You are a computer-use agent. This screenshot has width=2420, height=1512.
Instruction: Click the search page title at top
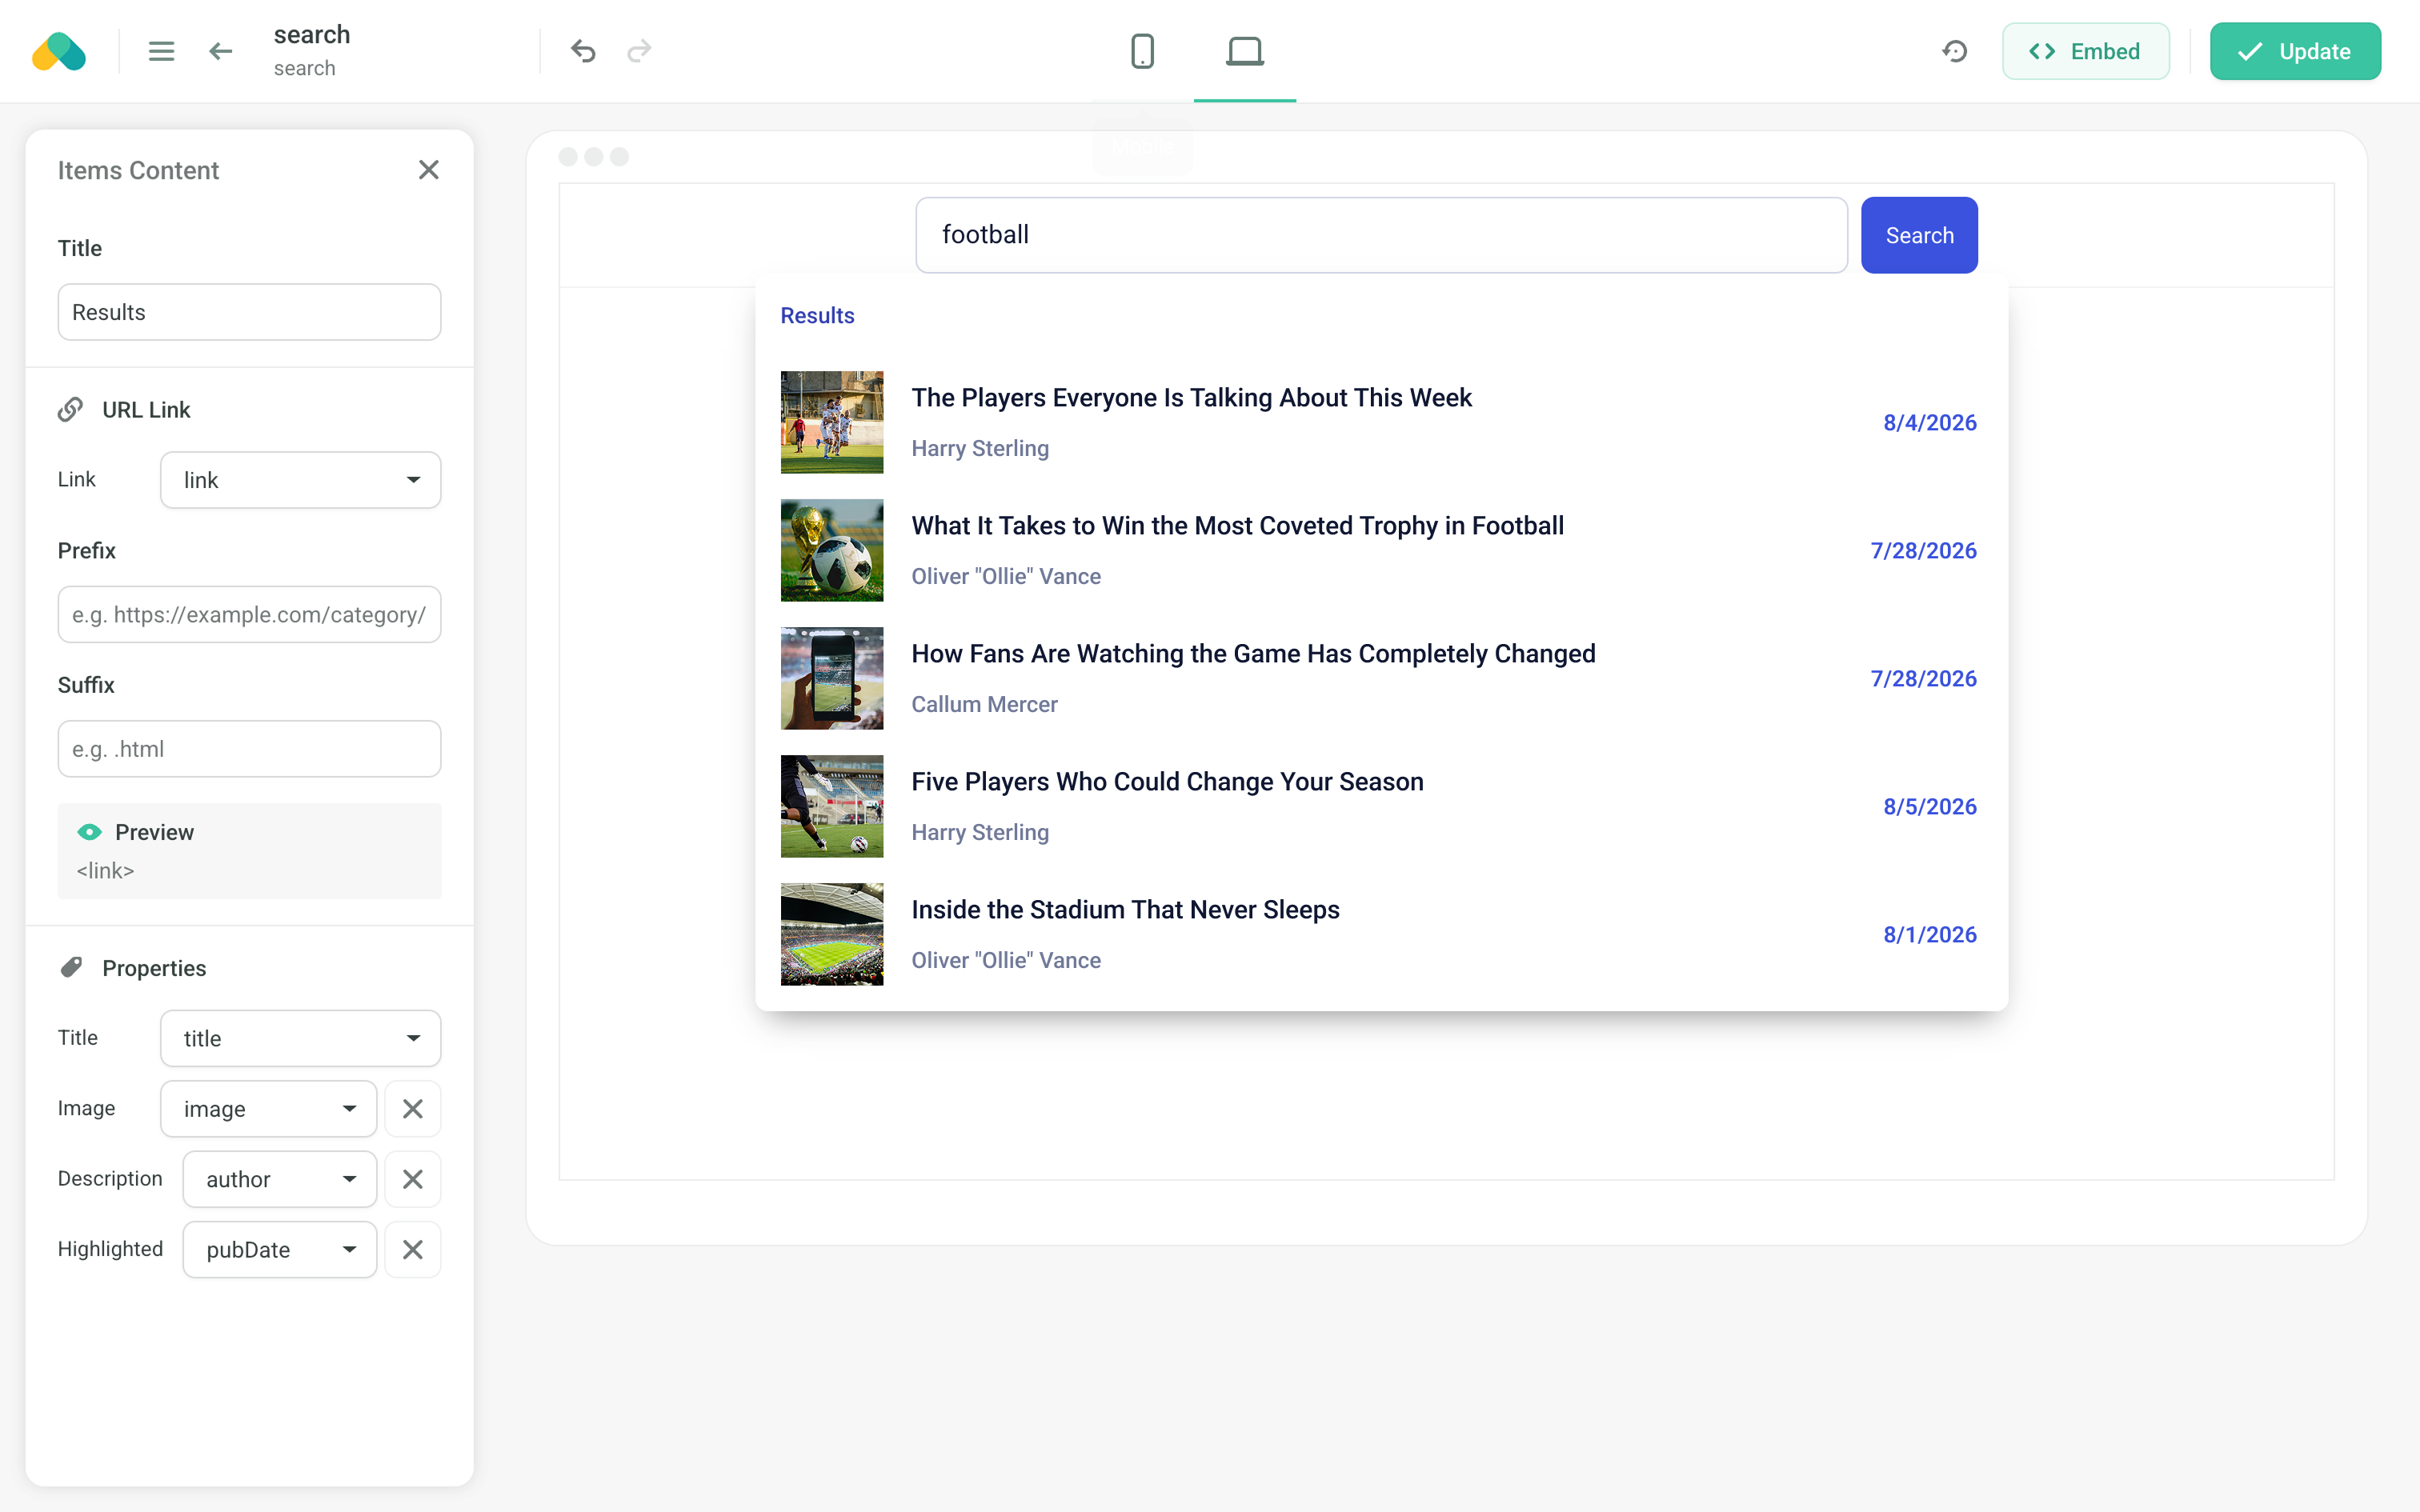click(x=312, y=34)
